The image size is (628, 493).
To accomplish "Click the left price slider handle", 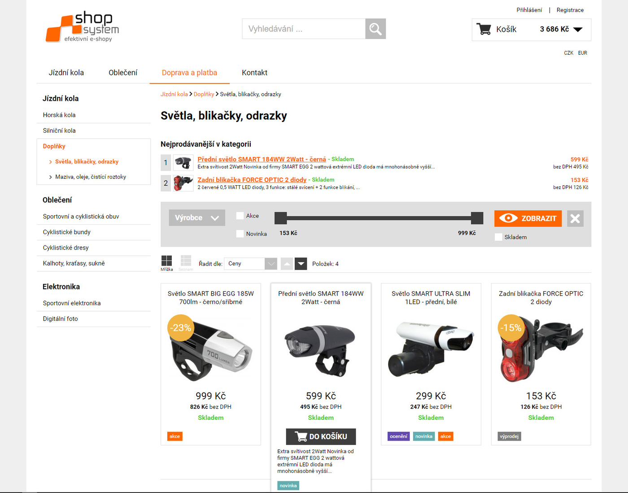I will coord(281,218).
